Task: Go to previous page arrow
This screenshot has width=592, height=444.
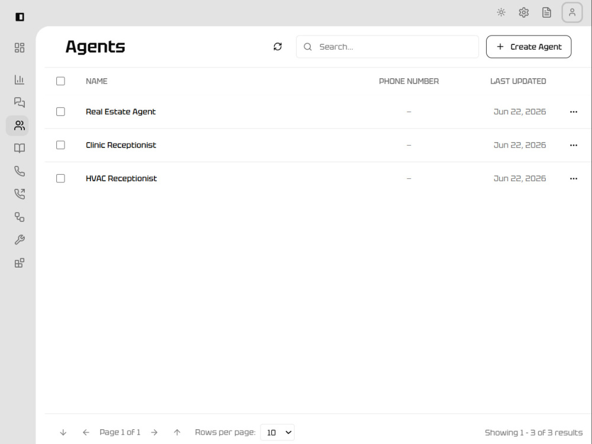Action: coord(86,432)
